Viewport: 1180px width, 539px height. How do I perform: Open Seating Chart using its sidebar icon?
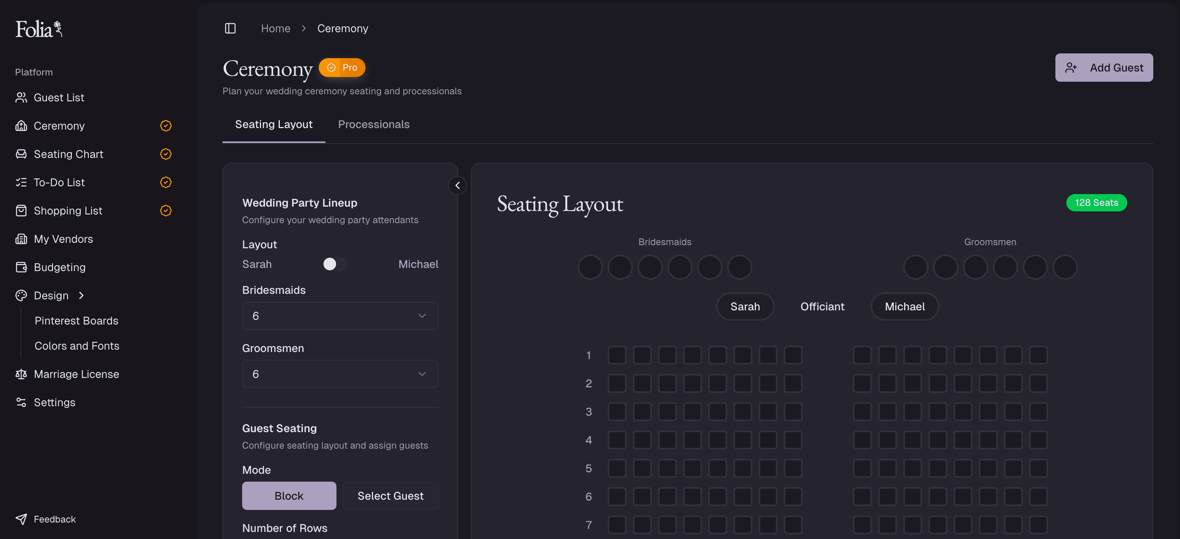(22, 154)
